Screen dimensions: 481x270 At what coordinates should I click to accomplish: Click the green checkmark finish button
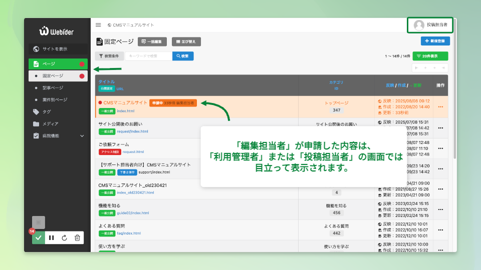[38, 238]
